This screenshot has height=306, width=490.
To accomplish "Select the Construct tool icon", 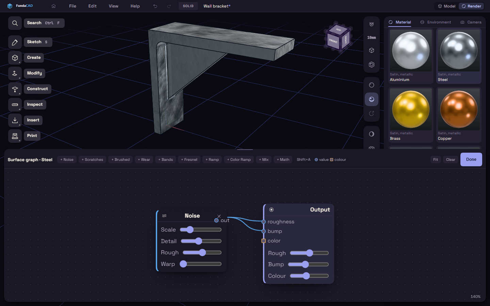I will 15,89.
